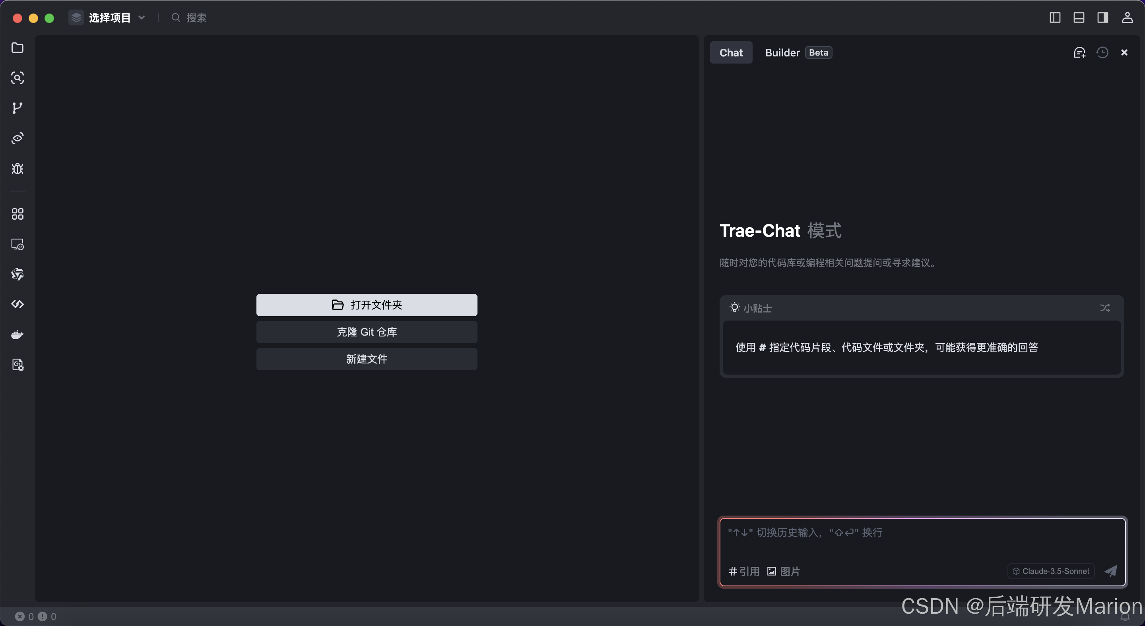Viewport: 1145px width, 626px height.
Task: Shuffle to another tip in 小贴士
Action: tap(1104, 308)
